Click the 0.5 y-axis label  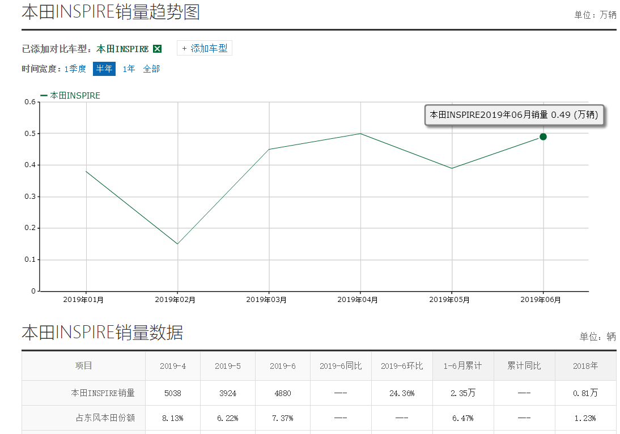point(30,134)
